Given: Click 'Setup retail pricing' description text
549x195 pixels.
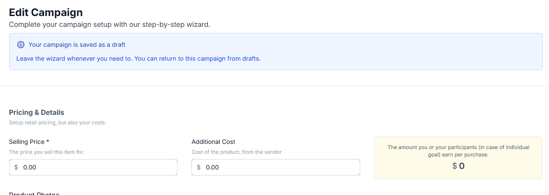Looking at the screenshot, I should [58, 123].
